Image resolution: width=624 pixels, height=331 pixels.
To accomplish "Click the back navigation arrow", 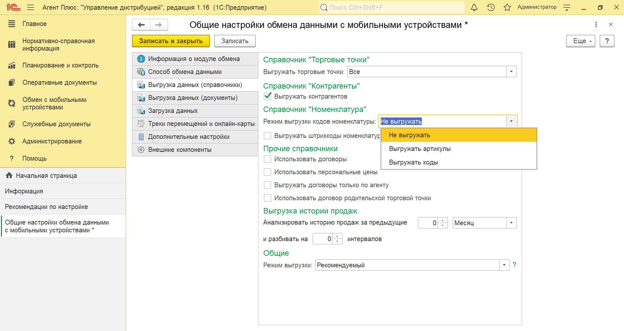I will [141, 25].
